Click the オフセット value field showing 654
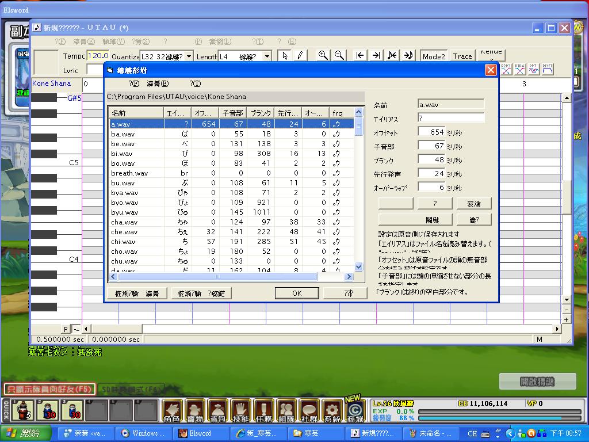Viewport: 589px width, 442px height. tap(431, 132)
